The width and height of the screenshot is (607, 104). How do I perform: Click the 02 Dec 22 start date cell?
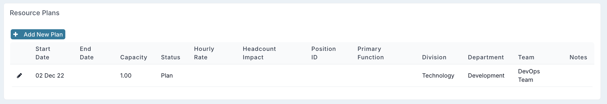50,76
